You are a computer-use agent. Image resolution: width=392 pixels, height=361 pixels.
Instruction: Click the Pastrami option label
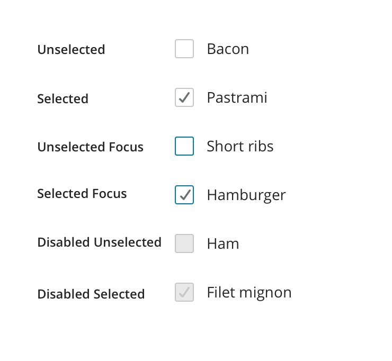[x=237, y=97]
